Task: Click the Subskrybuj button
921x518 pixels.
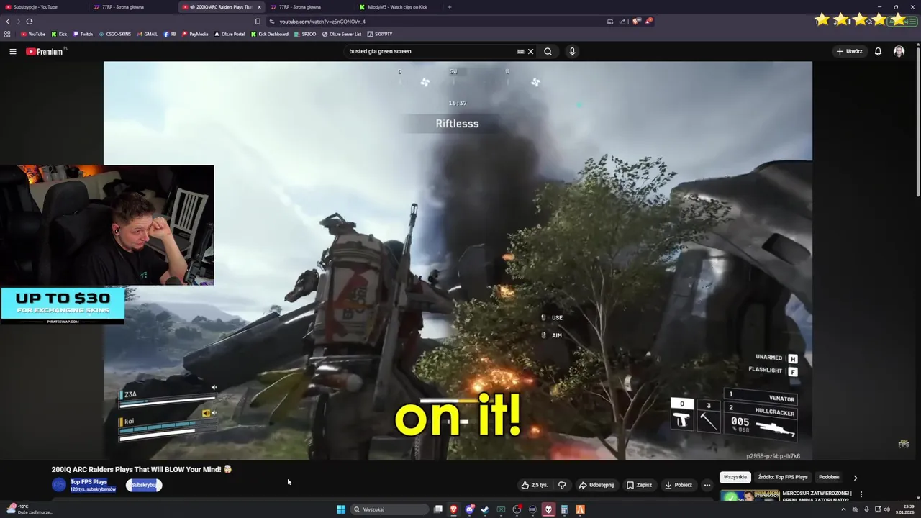Action: [144, 485]
